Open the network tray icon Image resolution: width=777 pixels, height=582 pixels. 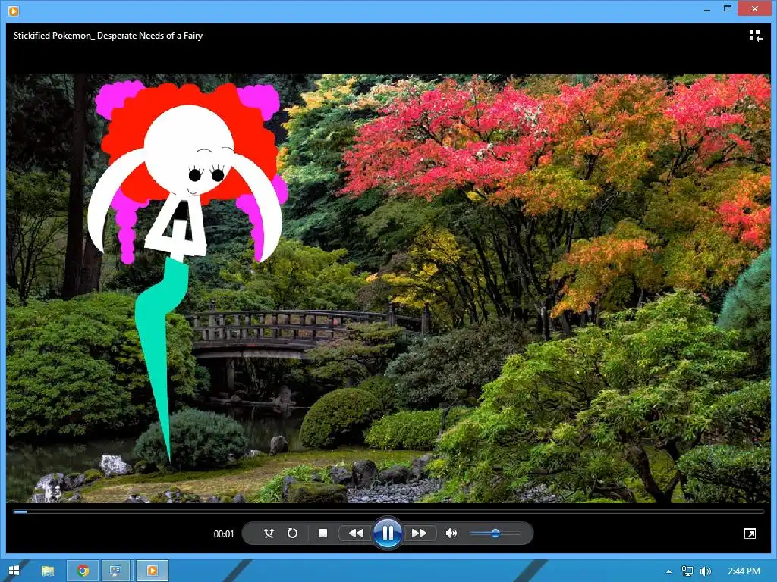pyautogui.click(x=687, y=571)
